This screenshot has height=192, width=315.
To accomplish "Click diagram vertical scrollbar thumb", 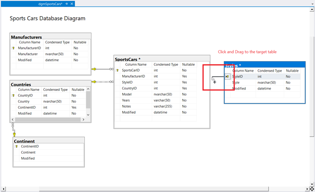I will 312,86.
